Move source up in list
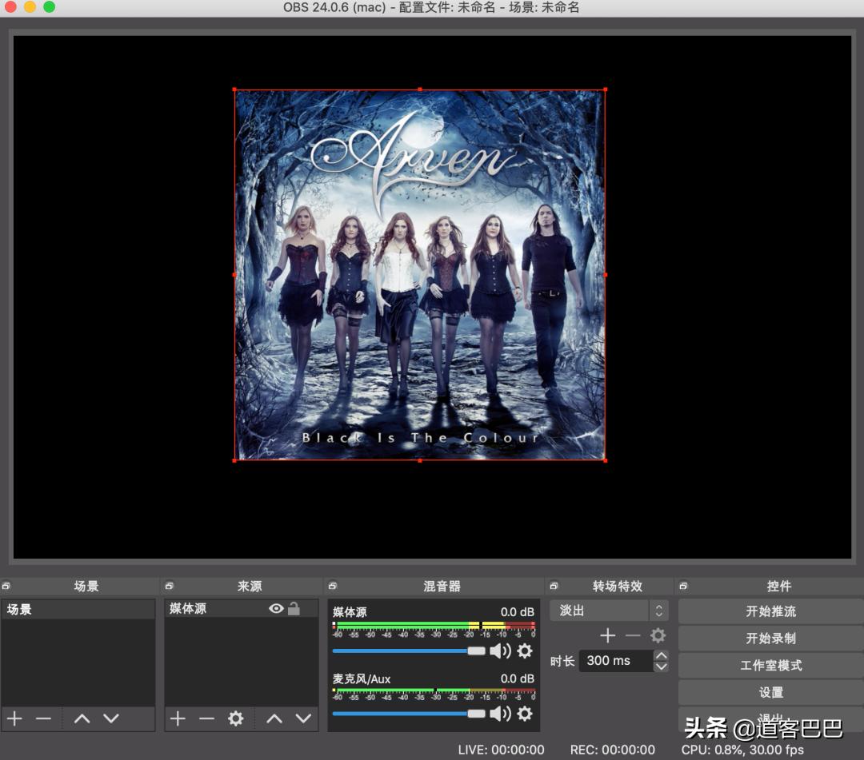Screen dimensions: 864x760 [x=274, y=718]
